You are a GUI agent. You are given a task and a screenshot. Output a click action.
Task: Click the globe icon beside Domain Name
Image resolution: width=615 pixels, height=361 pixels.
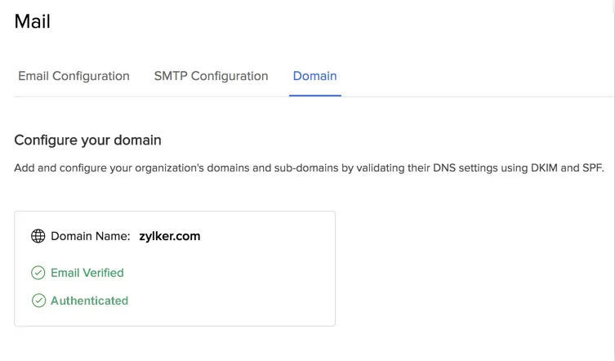click(38, 236)
